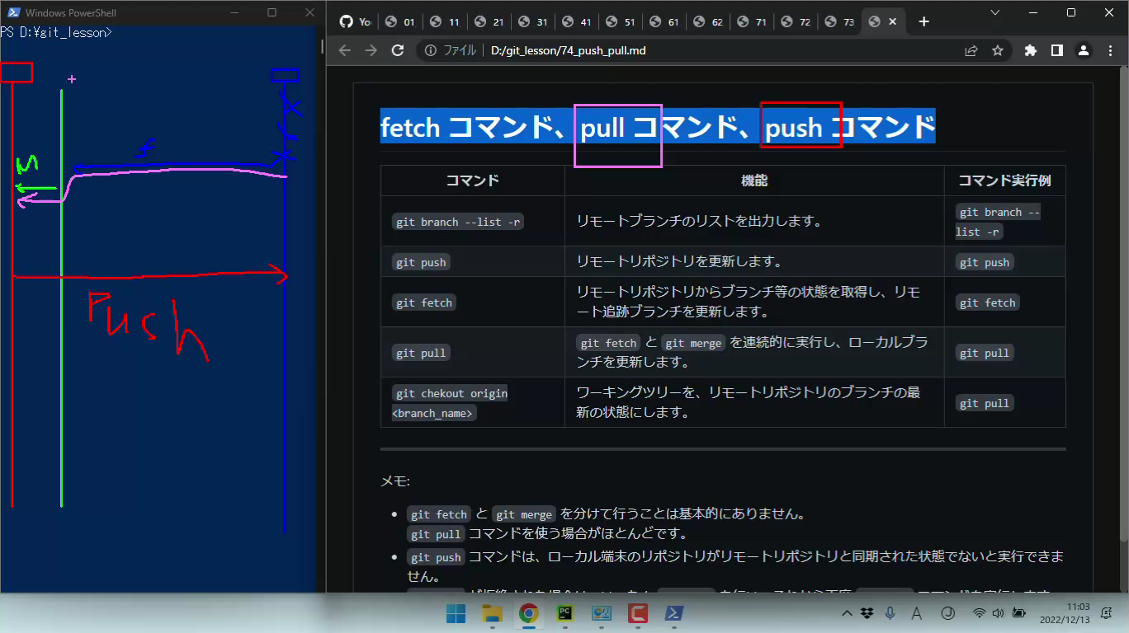Expand the tab search chevron
The height and width of the screenshot is (633, 1129).
tap(994, 12)
